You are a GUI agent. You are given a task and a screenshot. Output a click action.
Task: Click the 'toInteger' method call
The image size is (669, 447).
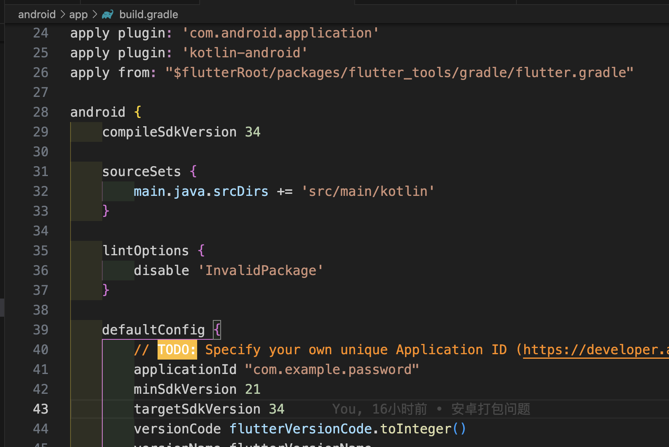(x=415, y=429)
